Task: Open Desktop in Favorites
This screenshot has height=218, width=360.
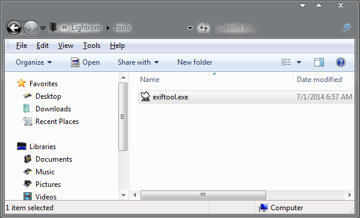Action: tap(48, 96)
